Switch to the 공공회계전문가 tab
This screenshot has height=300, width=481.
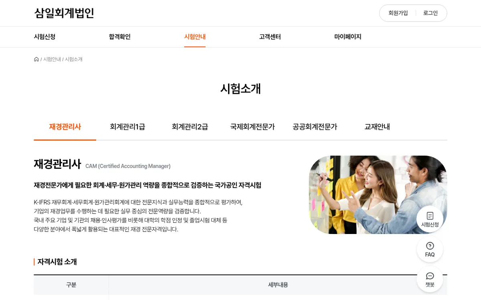pyautogui.click(x=315, y=127)
